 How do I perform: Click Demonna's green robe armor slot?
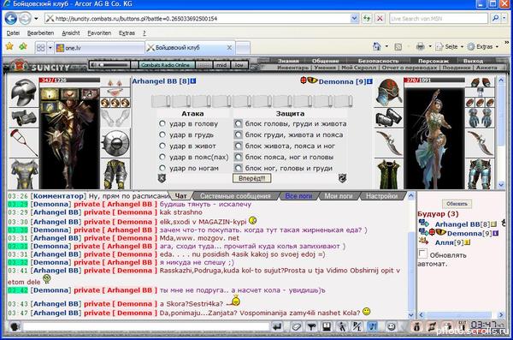pyautogui.click(x=389, y=174)
